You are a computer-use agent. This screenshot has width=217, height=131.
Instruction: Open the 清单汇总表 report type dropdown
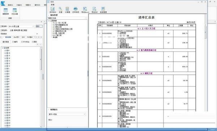click(x=67, y=18)
